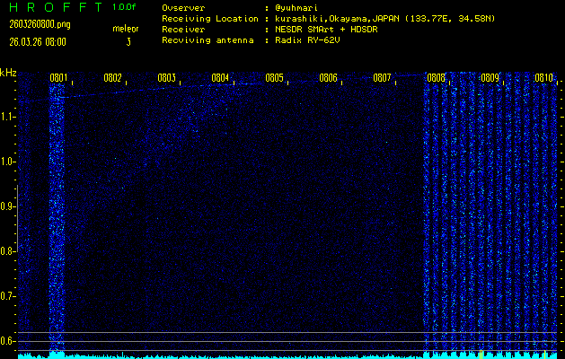Select the 0.7 kHz axis label
Screen dimensions: 565x359
click(8, 295)
